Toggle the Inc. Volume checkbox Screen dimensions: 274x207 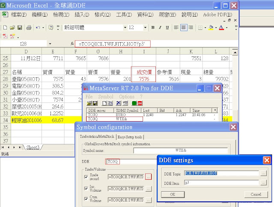[86, 188]
